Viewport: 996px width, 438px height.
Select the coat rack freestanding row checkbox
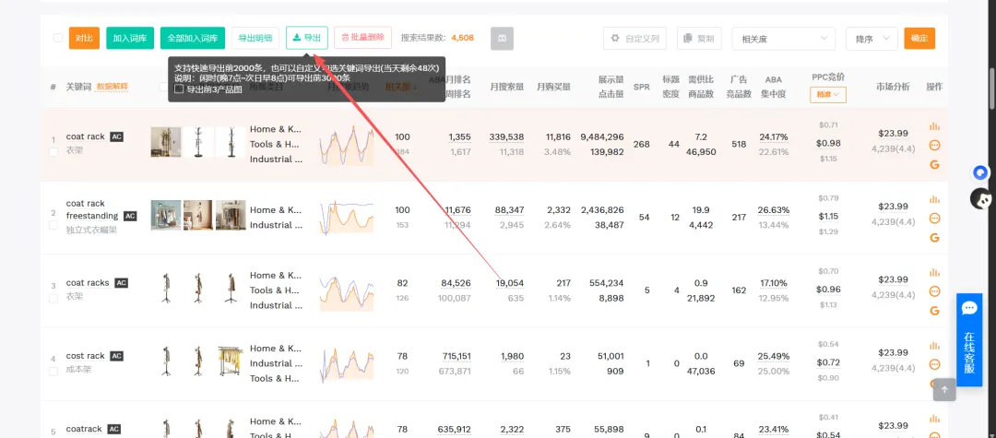pyautogui.click(x=53, y=225)
